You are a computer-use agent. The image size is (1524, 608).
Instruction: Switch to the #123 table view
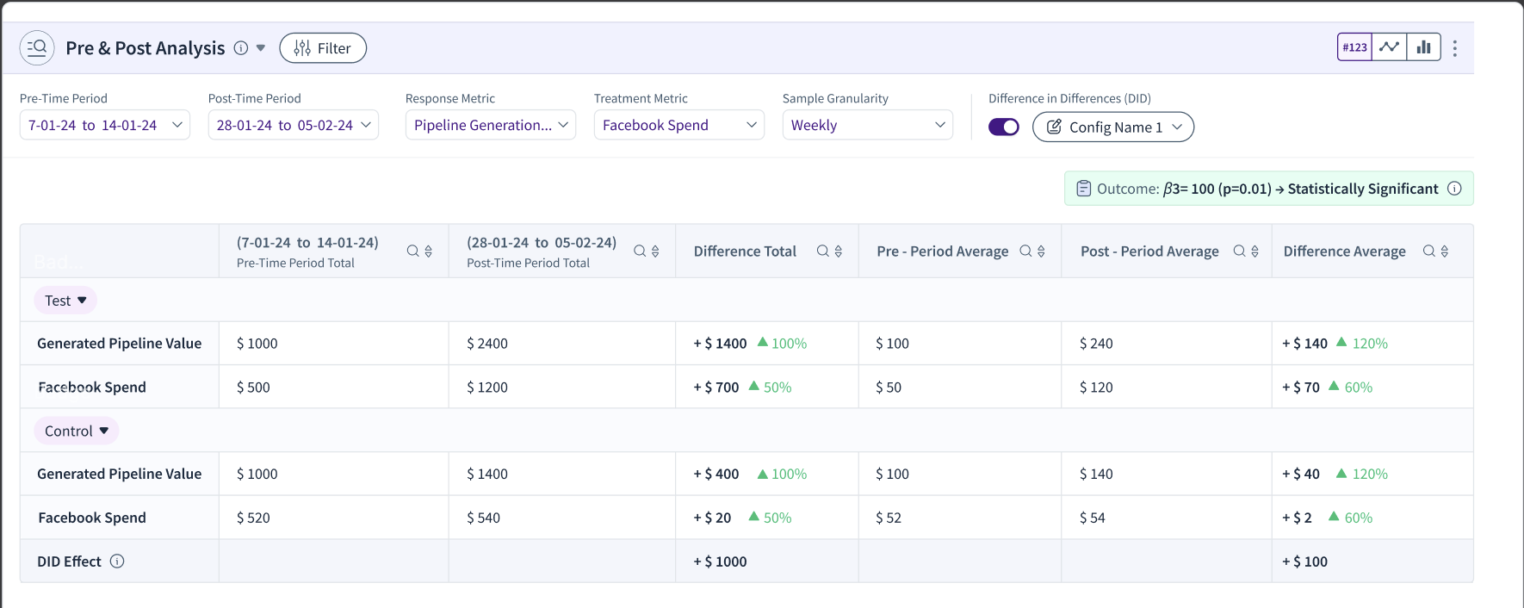(1354, 47)
